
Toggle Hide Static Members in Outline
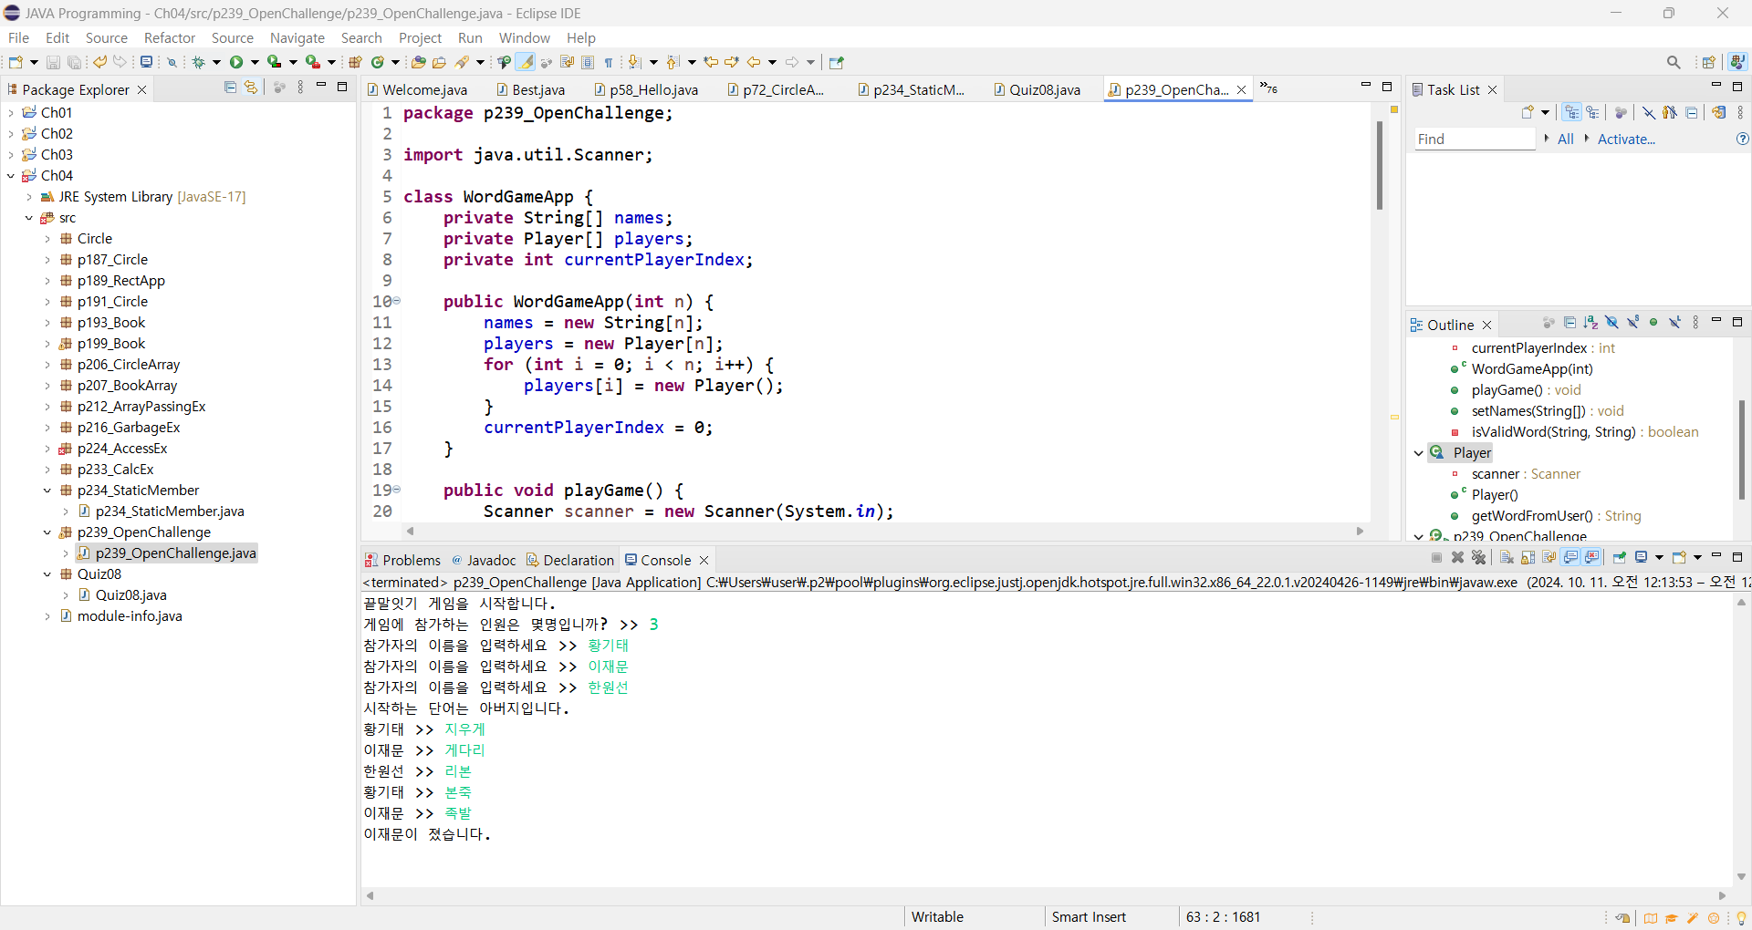point(1632,323)
